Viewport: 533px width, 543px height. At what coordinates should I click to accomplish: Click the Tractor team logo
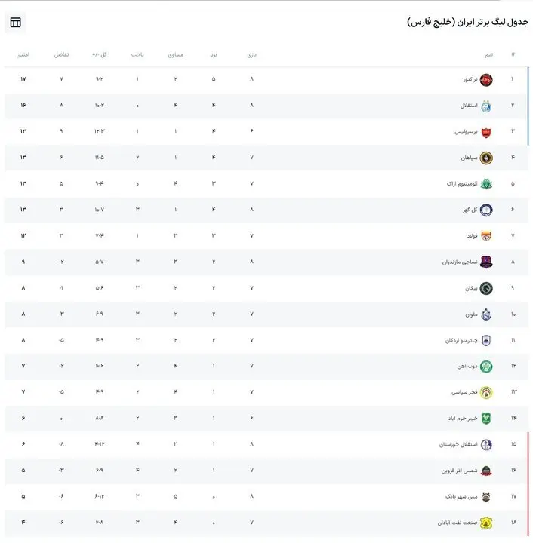486,80
